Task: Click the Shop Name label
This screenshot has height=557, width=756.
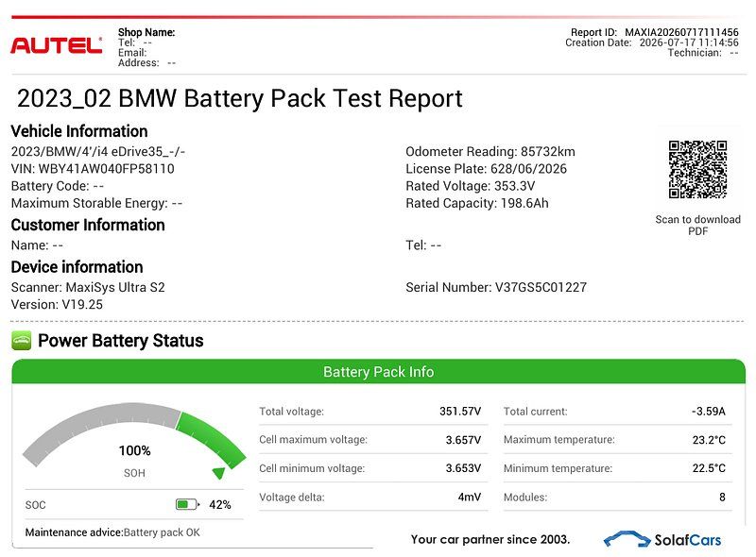Action: coord(146,32)
